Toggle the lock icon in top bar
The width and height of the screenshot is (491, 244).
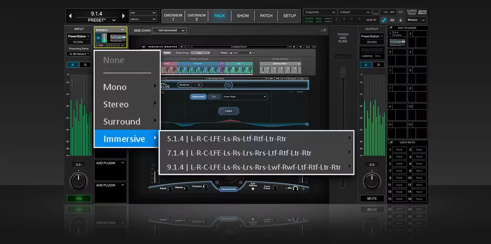(x=400, y=20)
